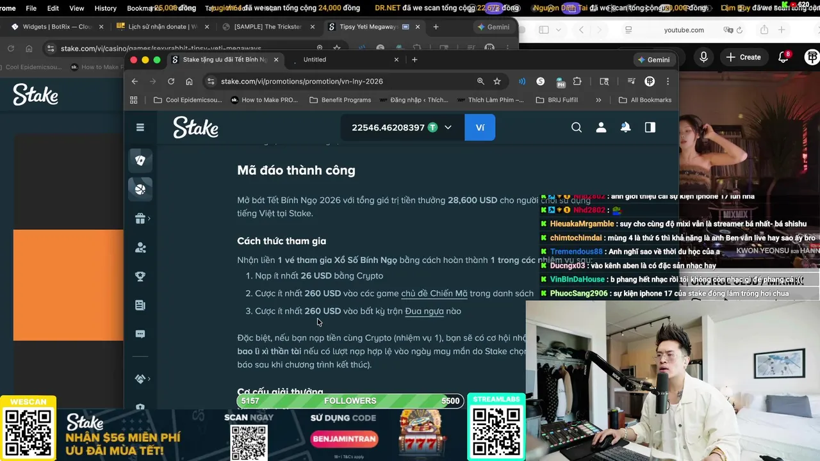Open the forum chat bubble sidebar icon
Screen dimensions: 820x461
[x=140, y=334]
